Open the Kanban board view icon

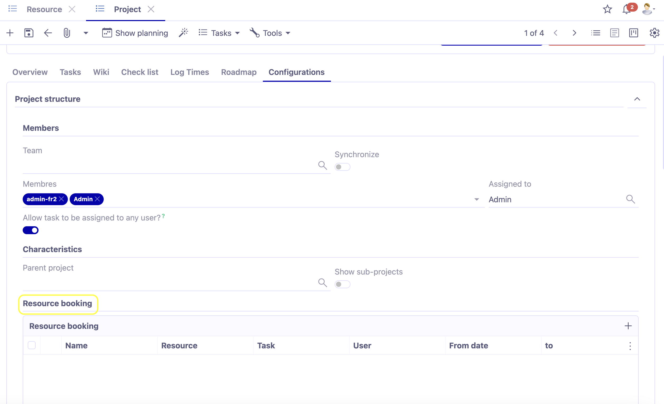(633, 33)
